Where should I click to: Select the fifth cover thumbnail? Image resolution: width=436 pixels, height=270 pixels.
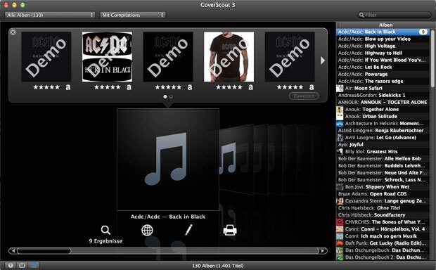point(290,57)
